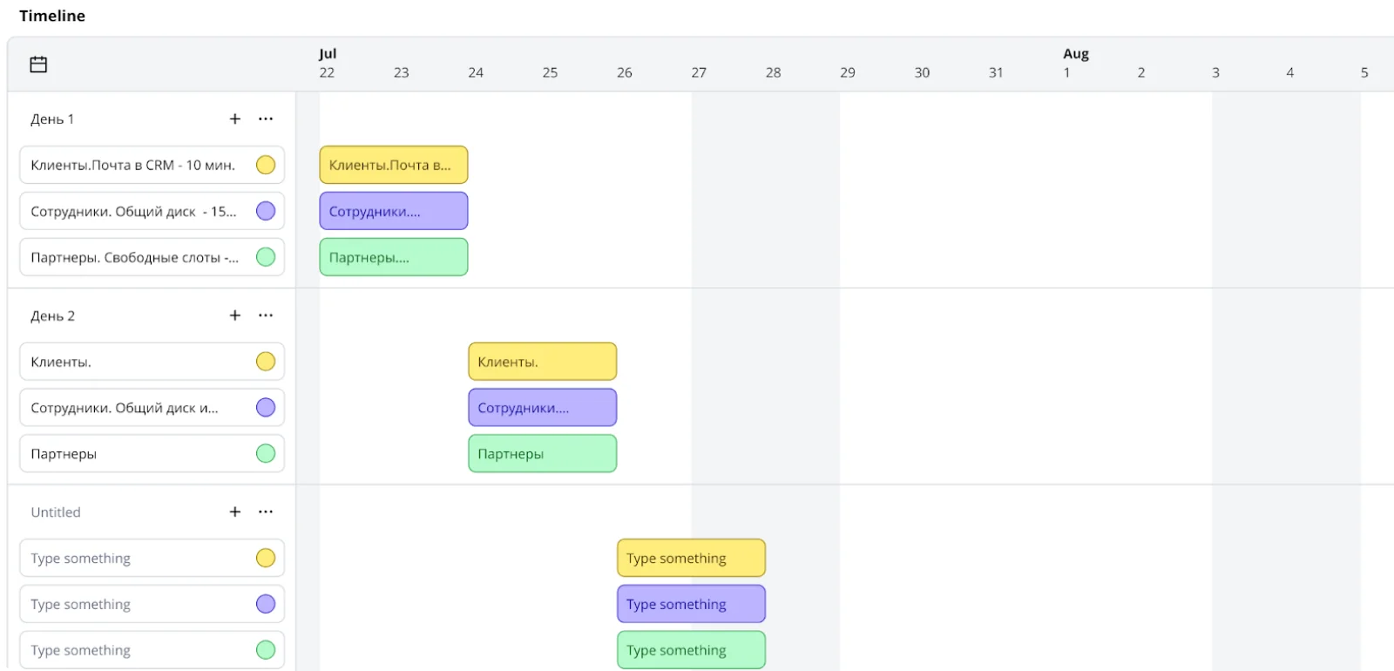Select the Клиенты. row in День 2
This screenshot has height=671, width=1394.
131,362
